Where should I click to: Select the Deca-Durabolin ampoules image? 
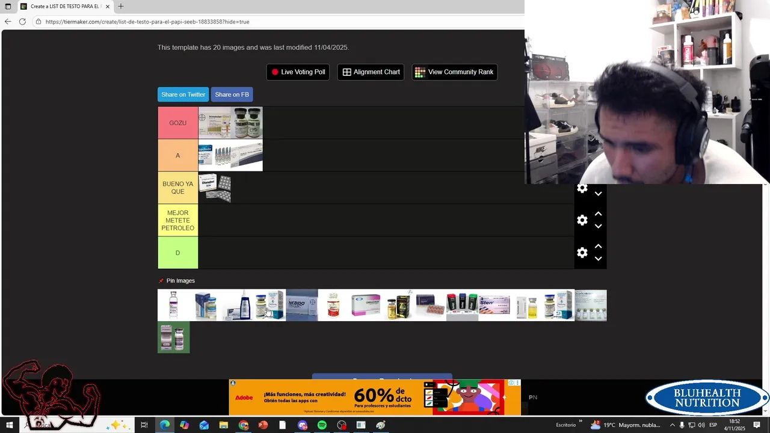pyautogui.click(x=590, y=305)
